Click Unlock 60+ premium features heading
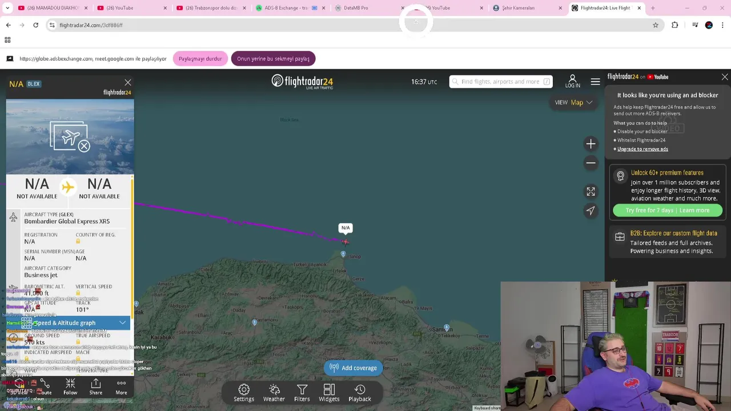The height and width of the screenshot is (411, 731). 667,173
